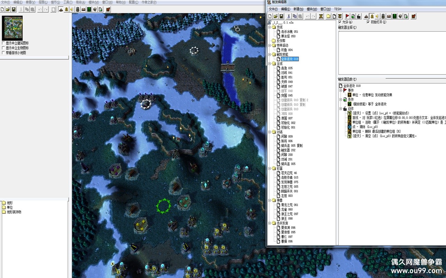Click the New Condition icon in trigger toolbar
The height and width of the screenshot is (278, 446).
pos(353,16)
